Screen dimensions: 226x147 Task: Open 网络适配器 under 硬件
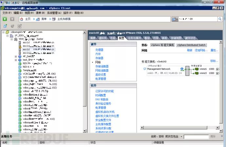click(x=102, y=71)
